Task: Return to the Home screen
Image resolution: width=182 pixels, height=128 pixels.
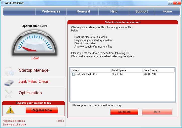Action: [x=167, y=11]
